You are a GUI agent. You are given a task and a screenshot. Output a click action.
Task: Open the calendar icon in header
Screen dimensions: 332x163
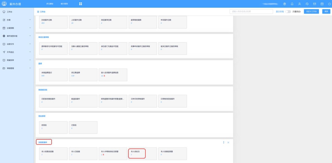pyautogui.click(x=322, y=4)
